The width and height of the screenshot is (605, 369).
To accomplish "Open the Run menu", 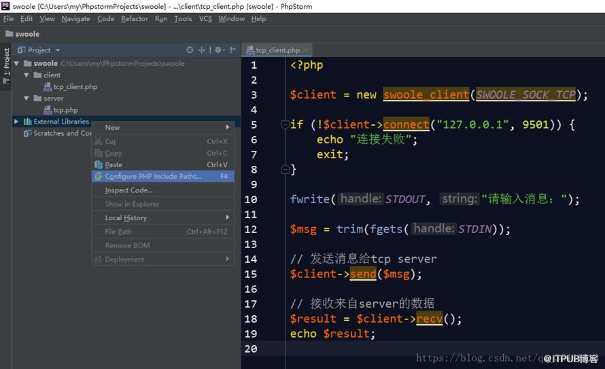I will [161, 19].
